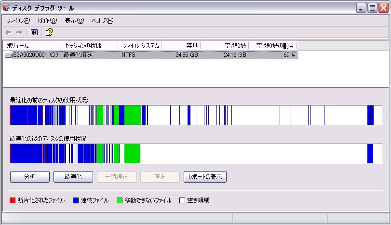Sort by the 空き領域の割合 column header
Viewport: 391px width, 225px height.
(x=273, y=46)
